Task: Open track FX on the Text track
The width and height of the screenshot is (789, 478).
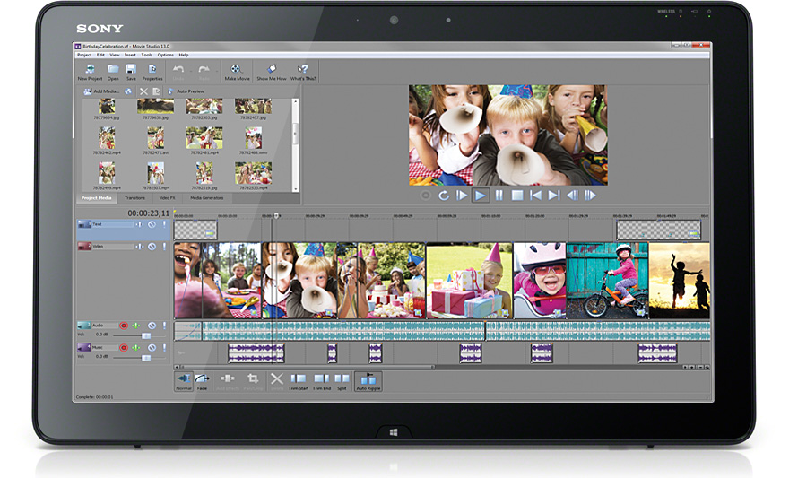Action: tap(140, 224)
